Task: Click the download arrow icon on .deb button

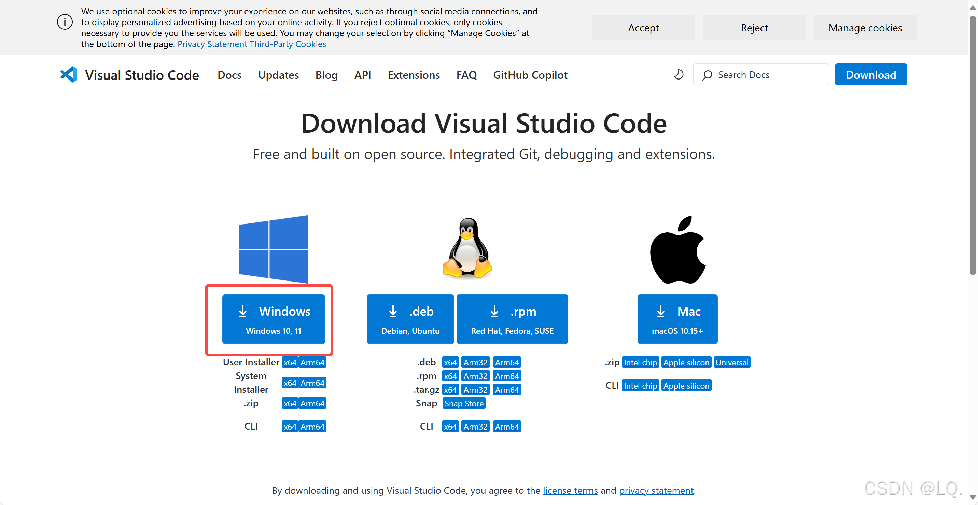Action: pyautogui.click(x=393, y=312)
